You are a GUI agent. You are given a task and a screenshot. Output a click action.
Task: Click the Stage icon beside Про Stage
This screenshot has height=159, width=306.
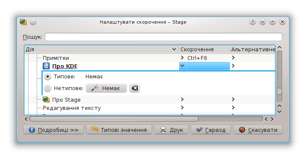pyautogui.click(x=46, y=100)
